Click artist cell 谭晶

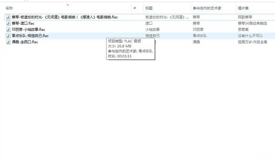click(196, 42)
